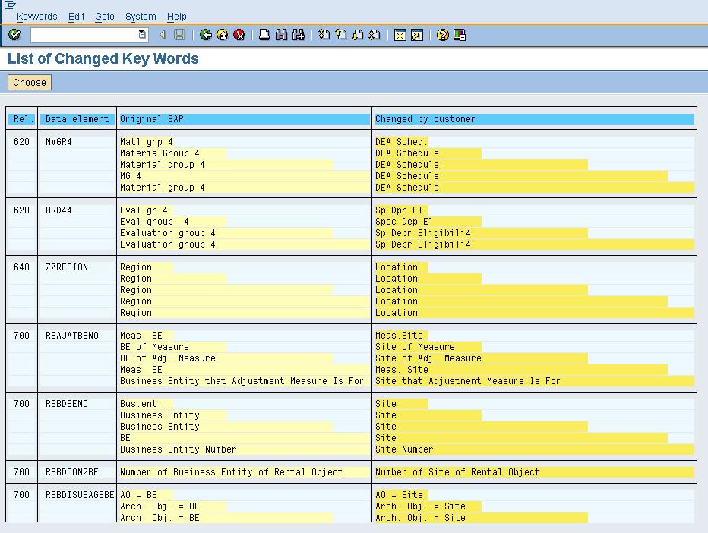Click the Generate Shortcut toolbar icon
The image size is (708, 533).
(x=416, y=34)
